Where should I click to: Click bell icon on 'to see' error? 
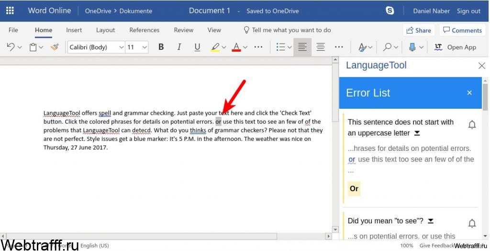[472, 223]
